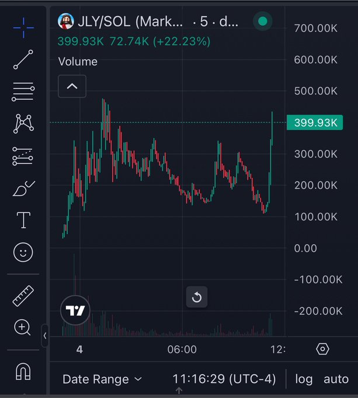Click the JLY token avatar icon

66,21
